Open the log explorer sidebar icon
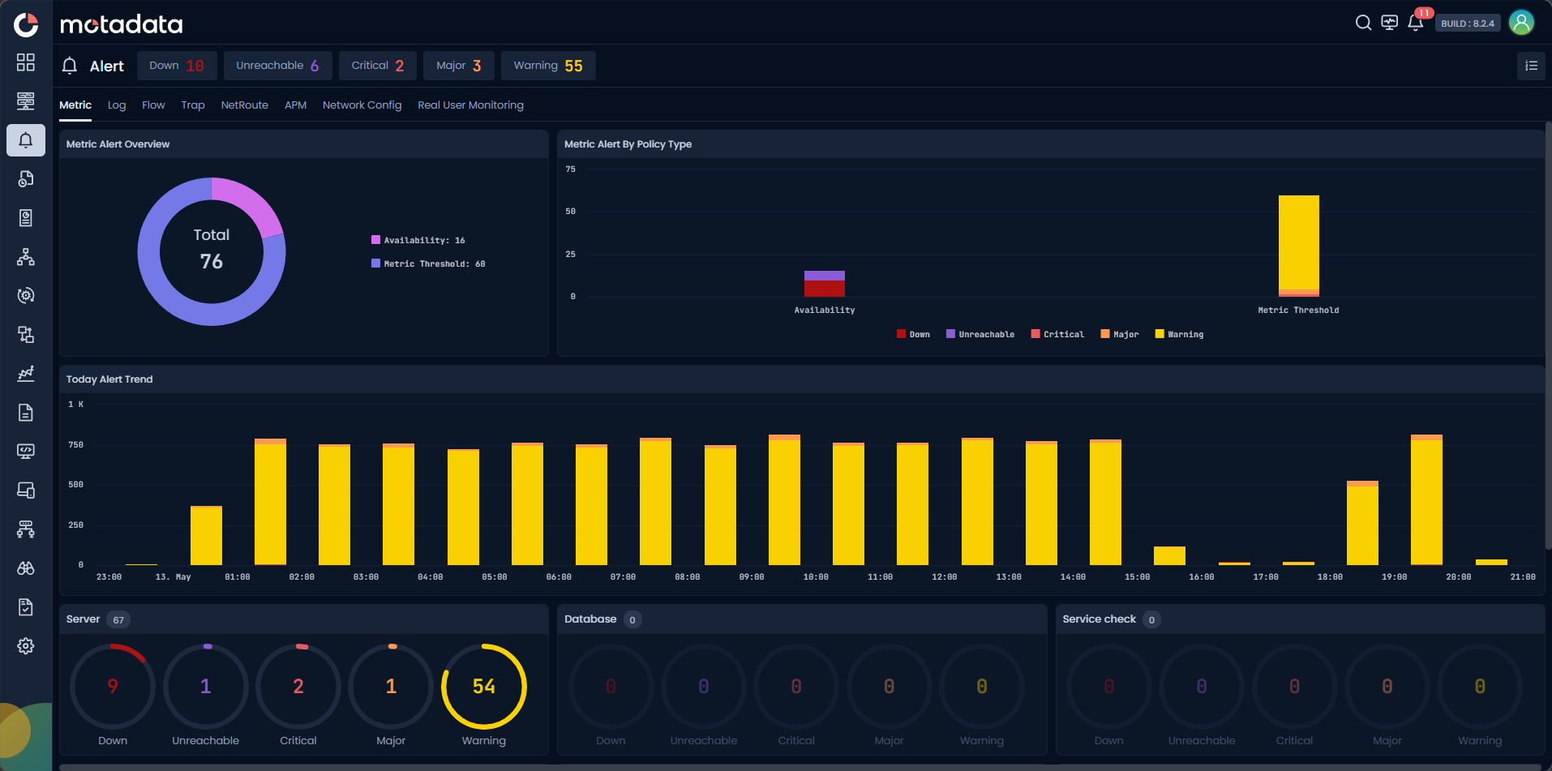 click(x=26, y=179)
